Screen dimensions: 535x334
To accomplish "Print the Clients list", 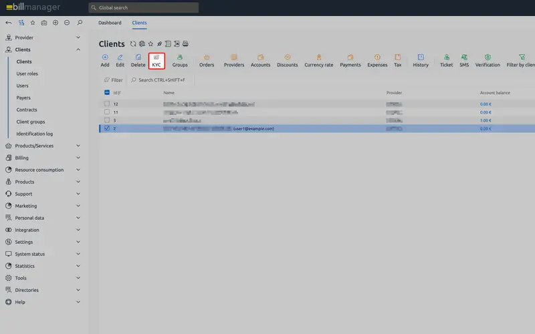I will coord(185,43).
